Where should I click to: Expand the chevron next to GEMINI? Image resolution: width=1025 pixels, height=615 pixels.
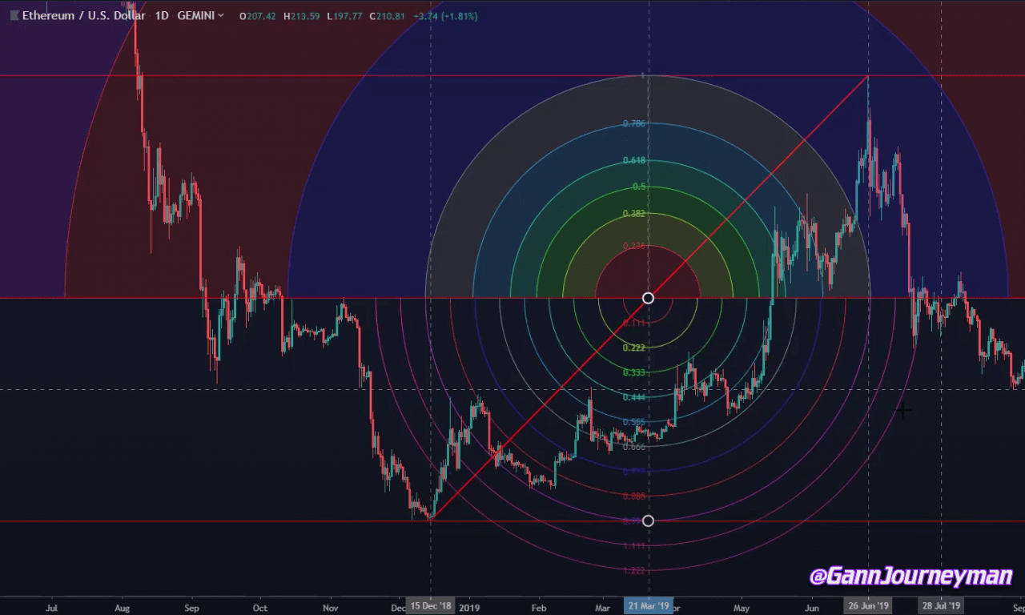coord(221,15)
